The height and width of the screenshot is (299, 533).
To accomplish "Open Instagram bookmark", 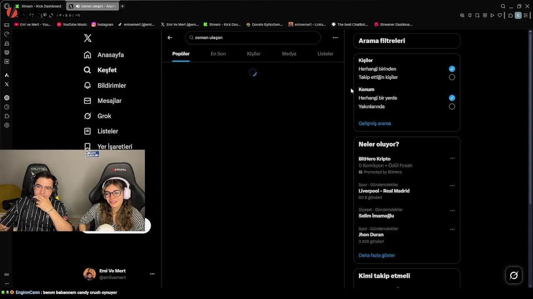I will (102, 25).
